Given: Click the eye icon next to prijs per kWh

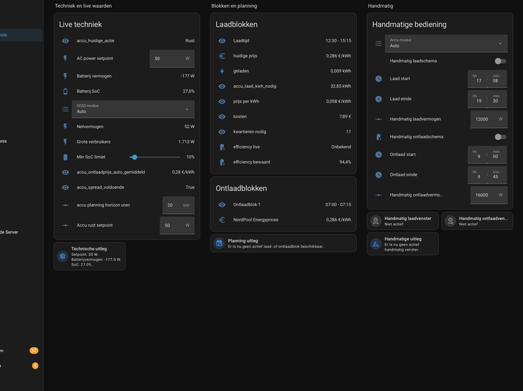Looking at the screenshot, I should [222, 102].
